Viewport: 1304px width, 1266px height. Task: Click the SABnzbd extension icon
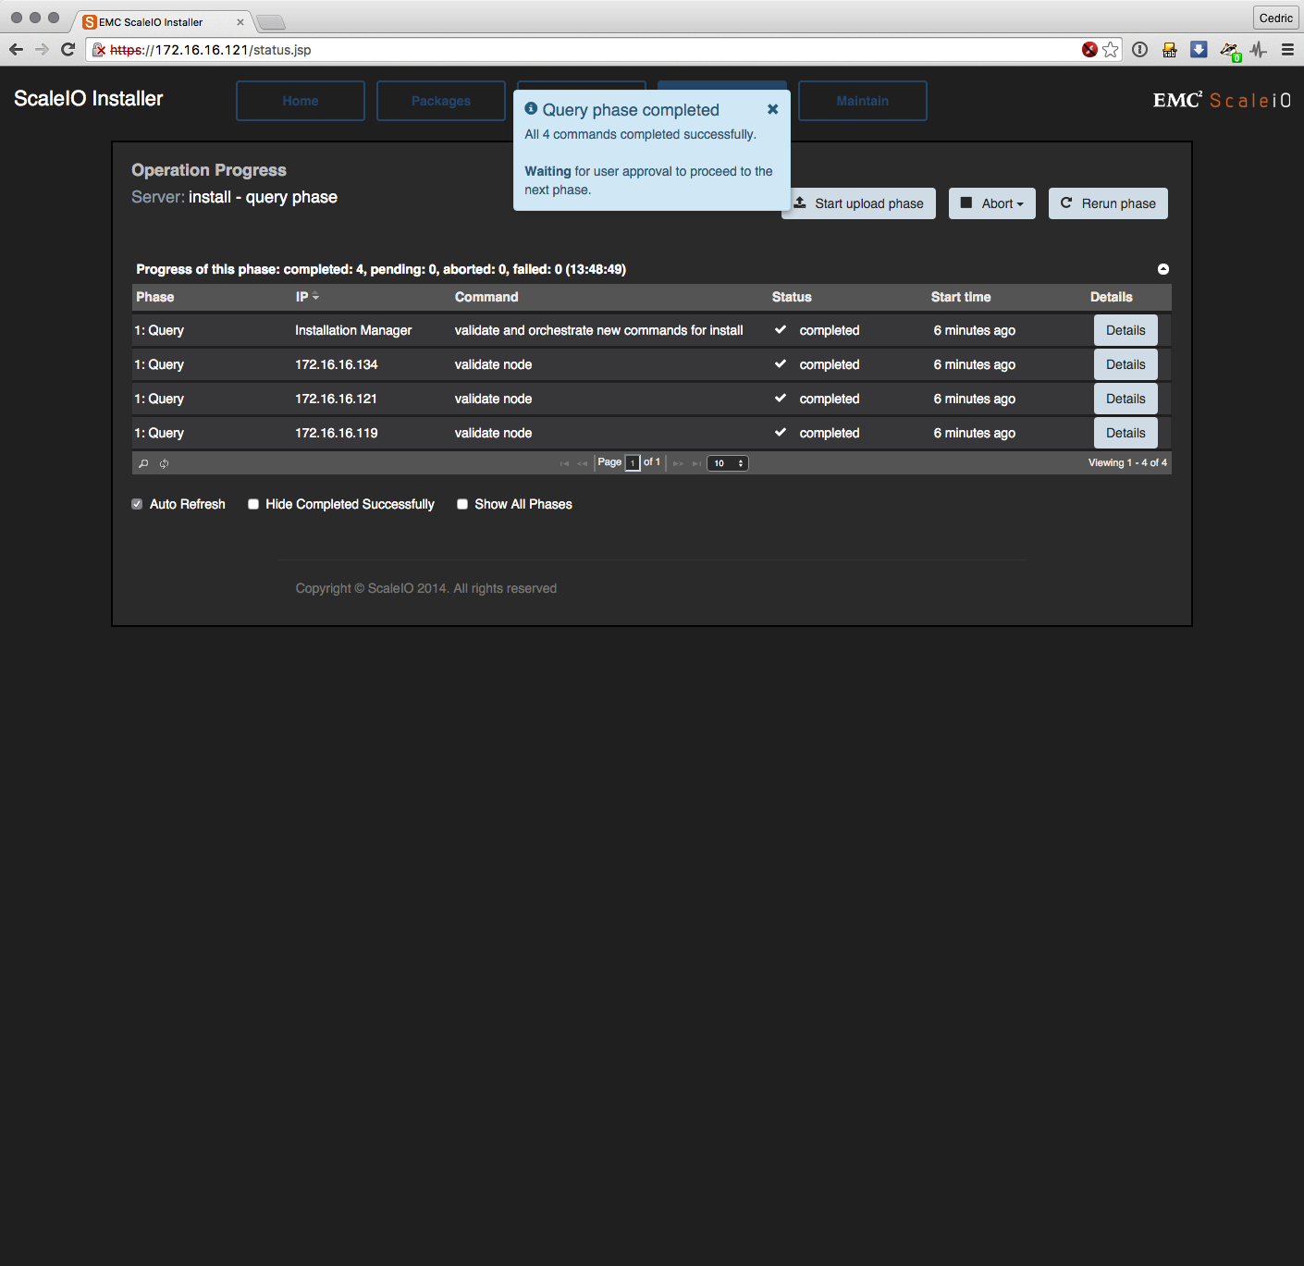[1170, 50]
